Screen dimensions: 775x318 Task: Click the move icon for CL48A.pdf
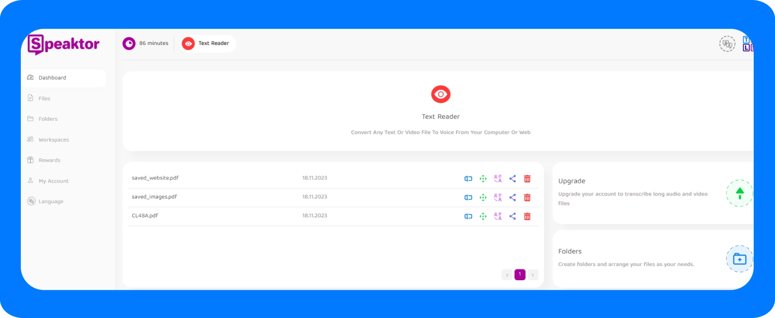tap(483, 216)
